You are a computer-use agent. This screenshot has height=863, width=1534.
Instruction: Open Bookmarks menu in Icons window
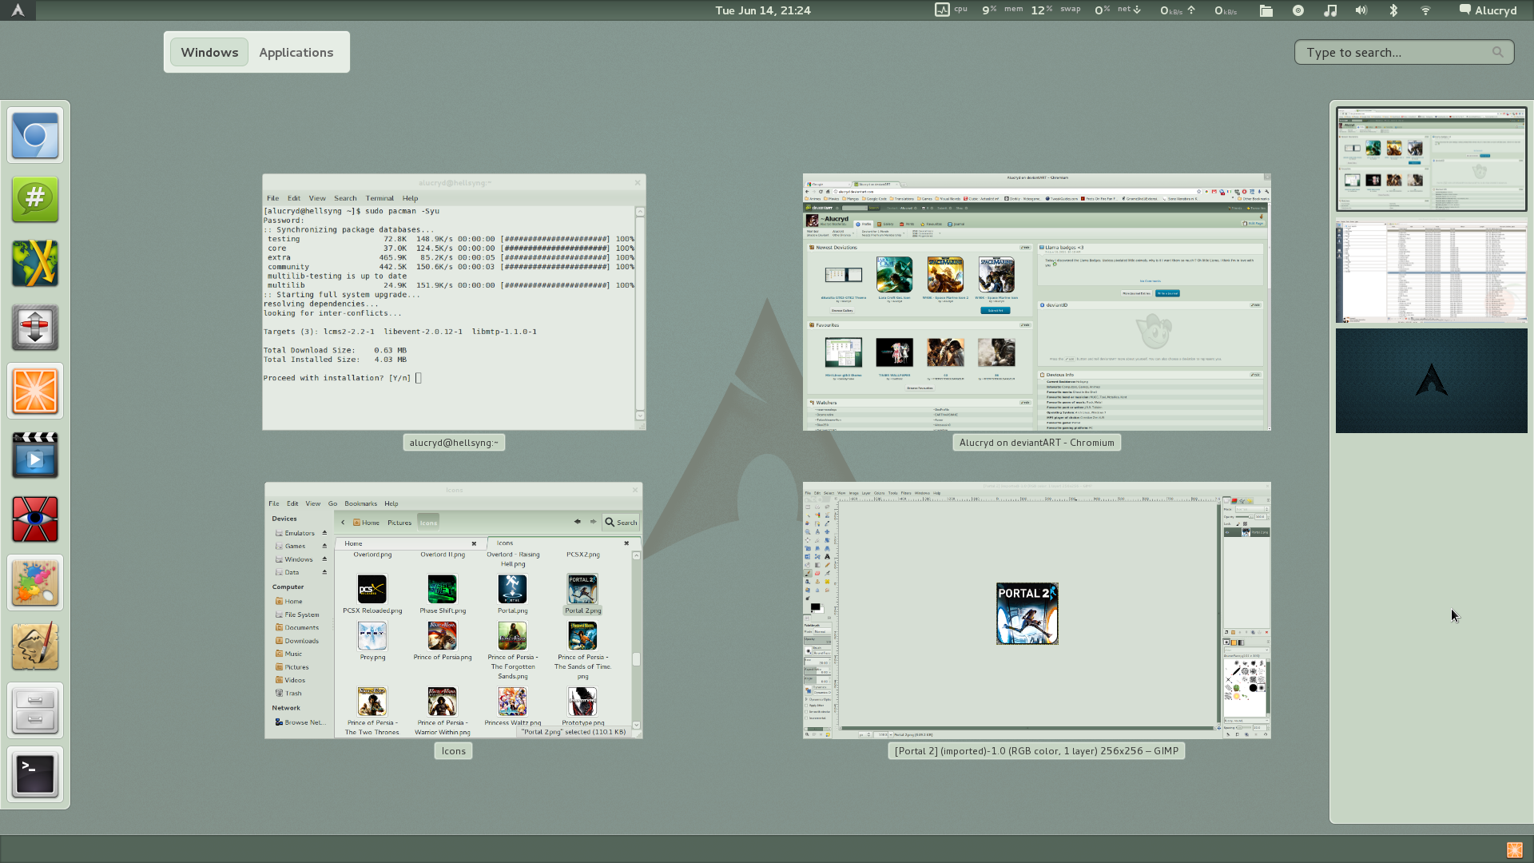pyautogui.click(x=360, y=503)
